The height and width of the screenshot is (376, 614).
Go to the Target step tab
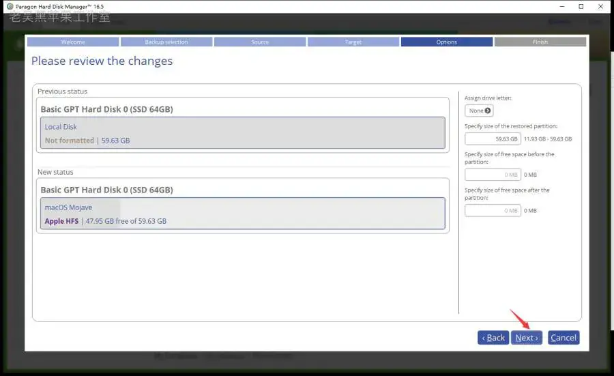pyautogui.click(x=353, y=42)
